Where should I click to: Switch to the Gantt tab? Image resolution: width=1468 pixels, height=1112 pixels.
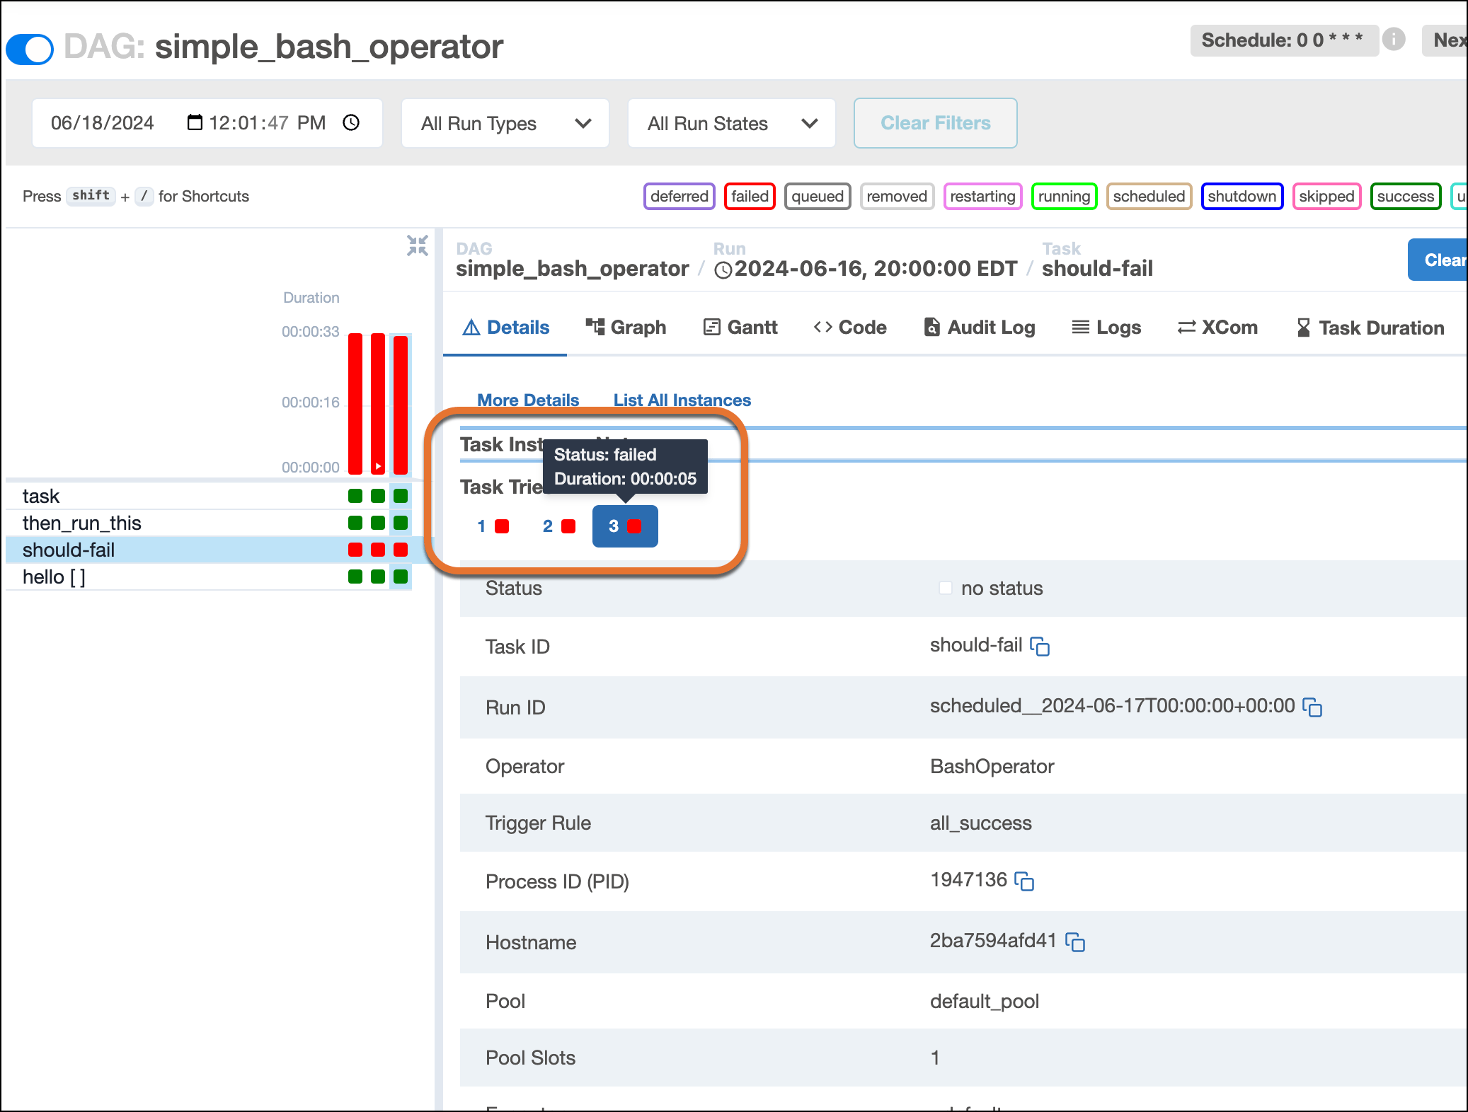click(740, 328)
